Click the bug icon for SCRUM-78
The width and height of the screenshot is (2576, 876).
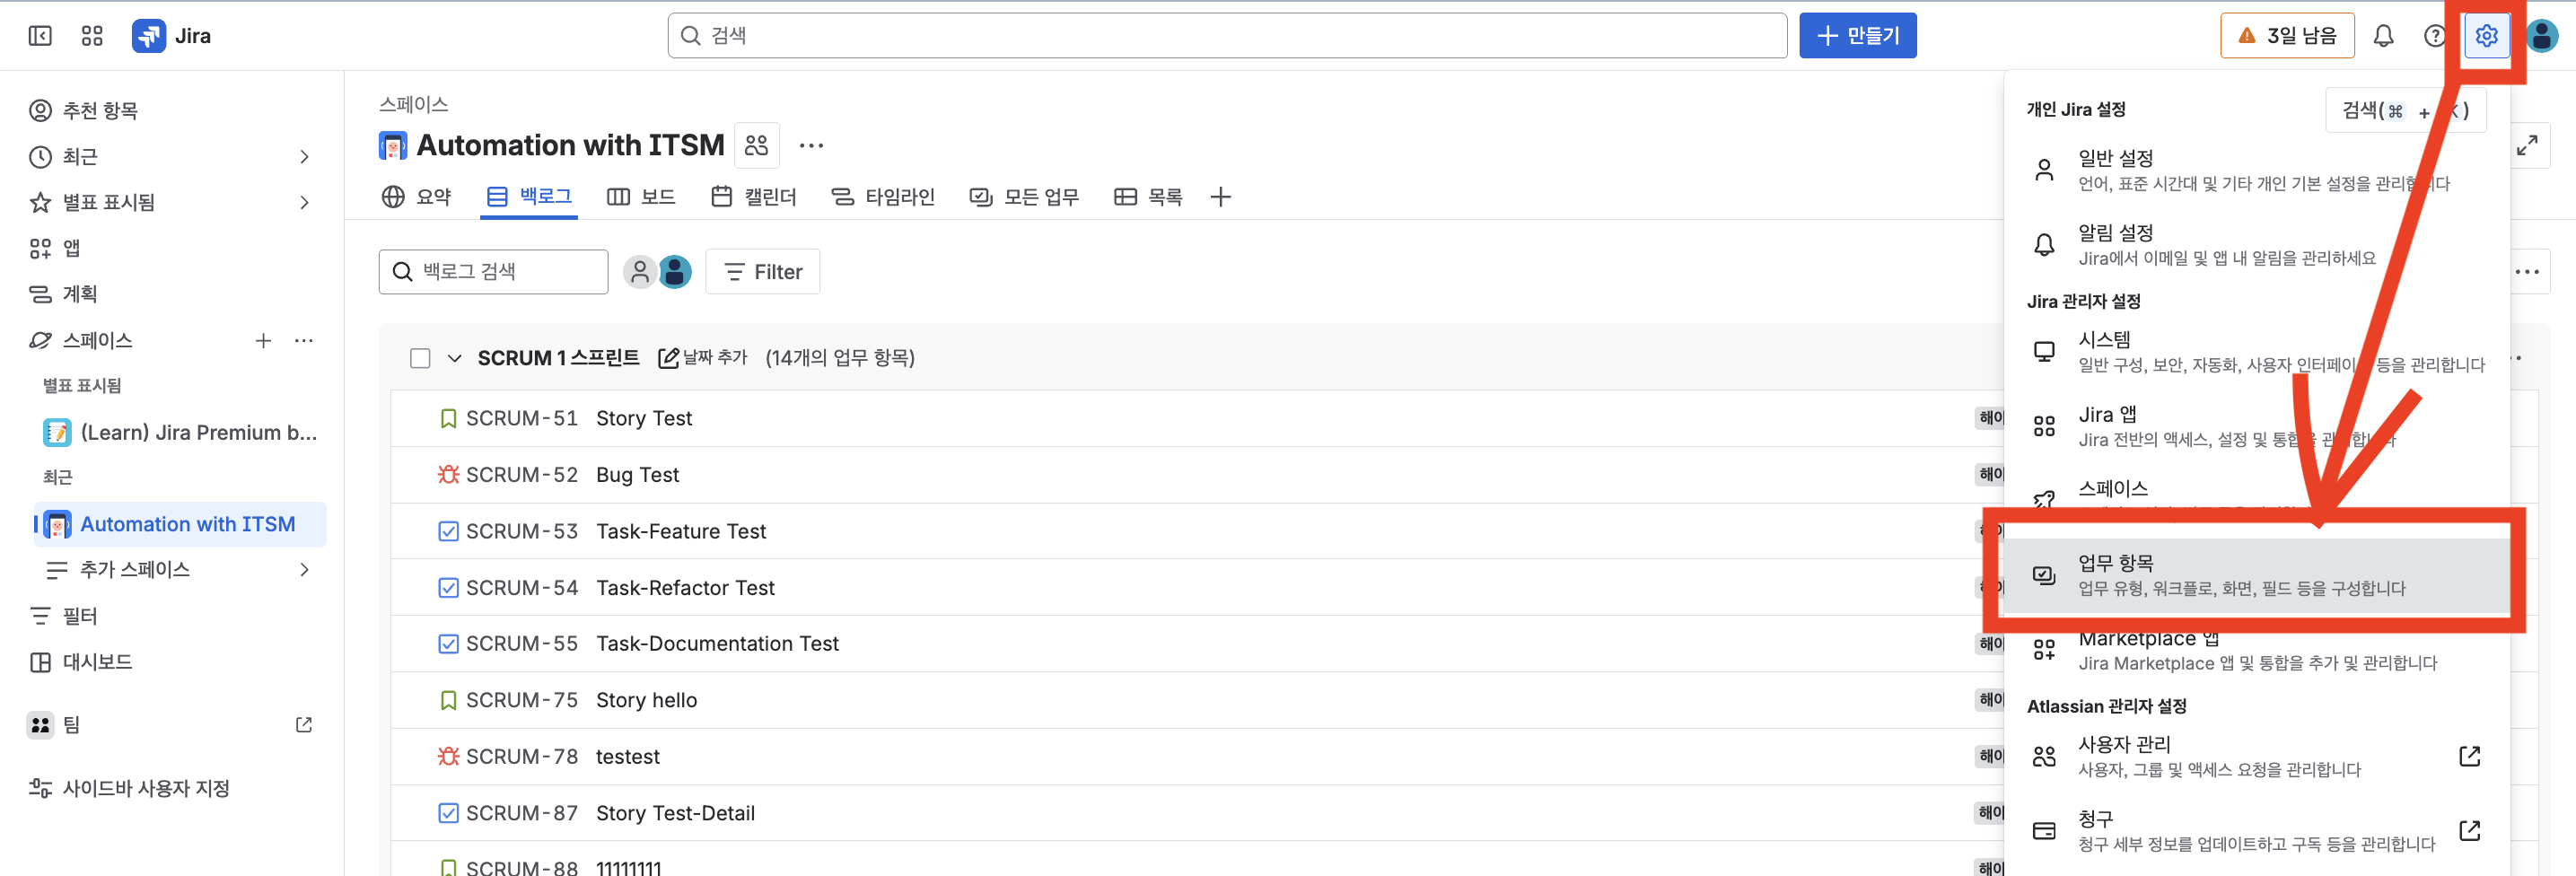448,756
